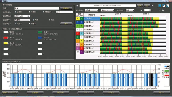
Task: Click white 電源断 color swatch
Action: (6, 32)
